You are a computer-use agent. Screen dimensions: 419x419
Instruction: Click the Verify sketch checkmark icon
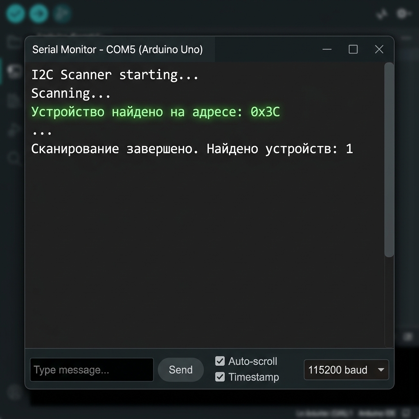tap(15, 14)
